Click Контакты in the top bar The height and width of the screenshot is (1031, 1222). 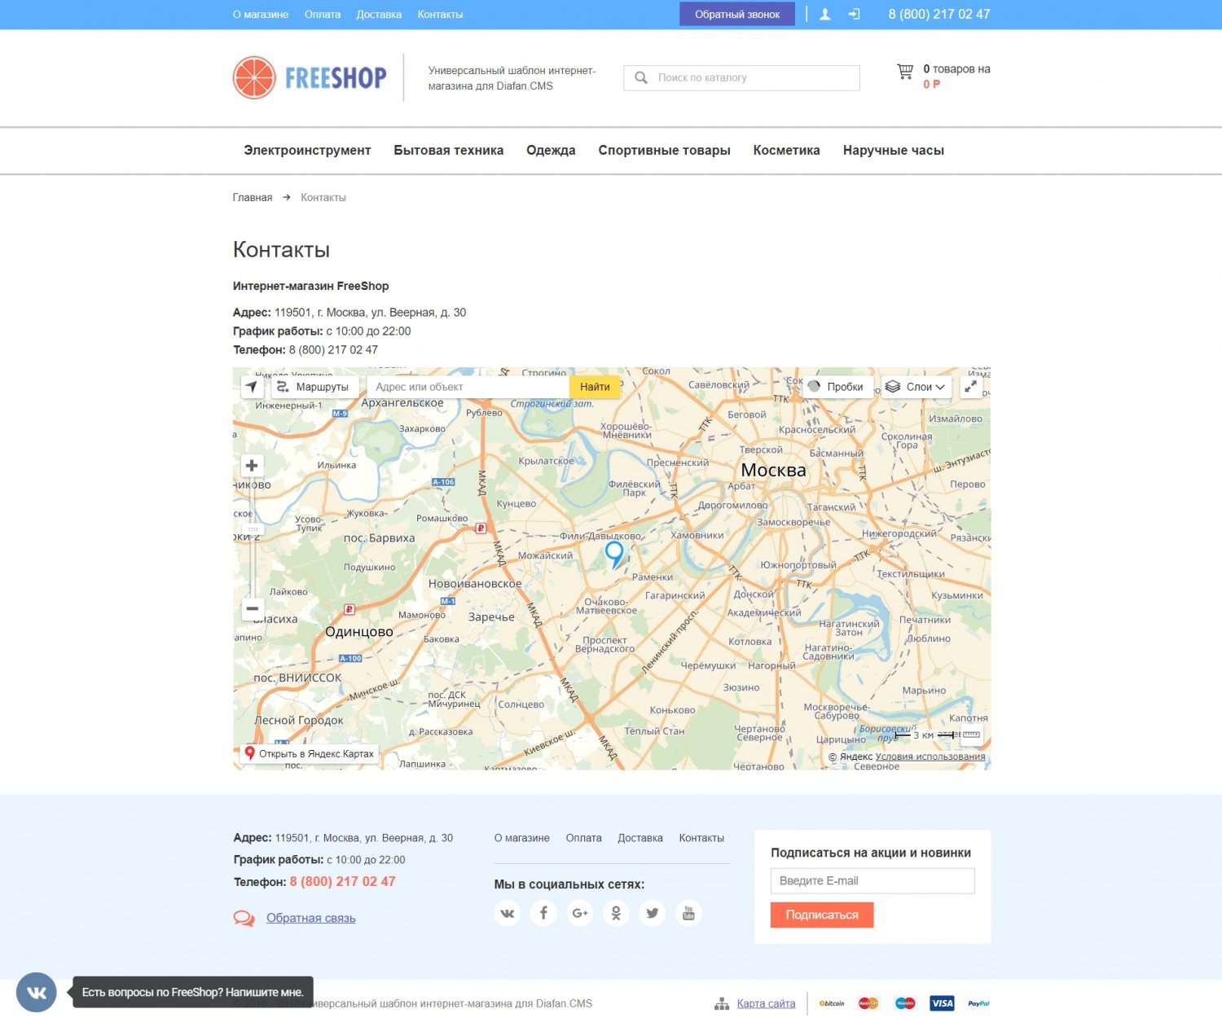coord(440,15)
